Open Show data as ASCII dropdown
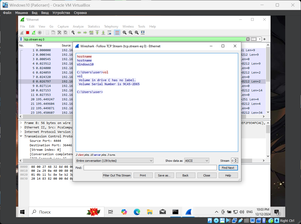Image resolution: width=301 pixels, height=224 pixels. click(x=197, y=161)
